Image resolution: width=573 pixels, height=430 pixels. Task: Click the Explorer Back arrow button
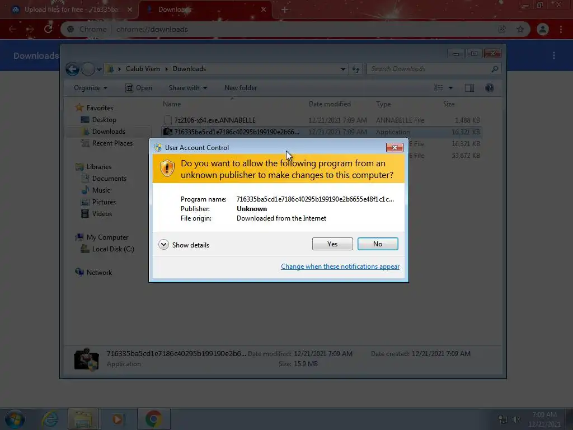[x=72, y=69]
